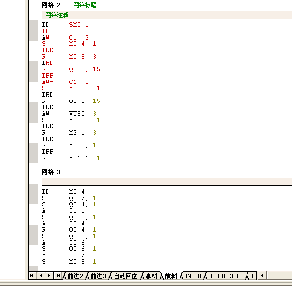Open the PTO0_CTRL tab

[226, 276]
